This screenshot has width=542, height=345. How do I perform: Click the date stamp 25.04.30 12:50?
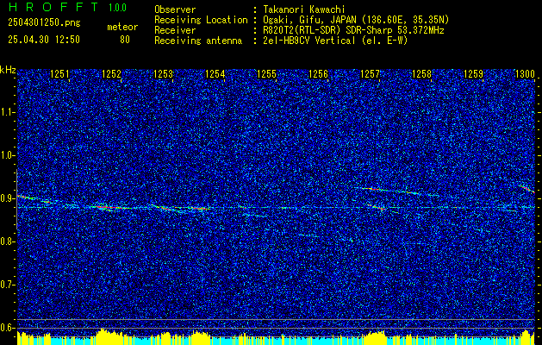44,40
